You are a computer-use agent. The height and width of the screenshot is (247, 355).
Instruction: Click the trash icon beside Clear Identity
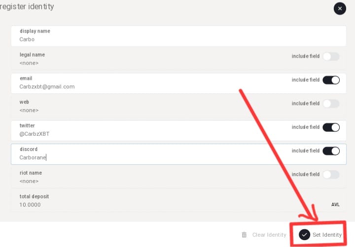point(244,235)
